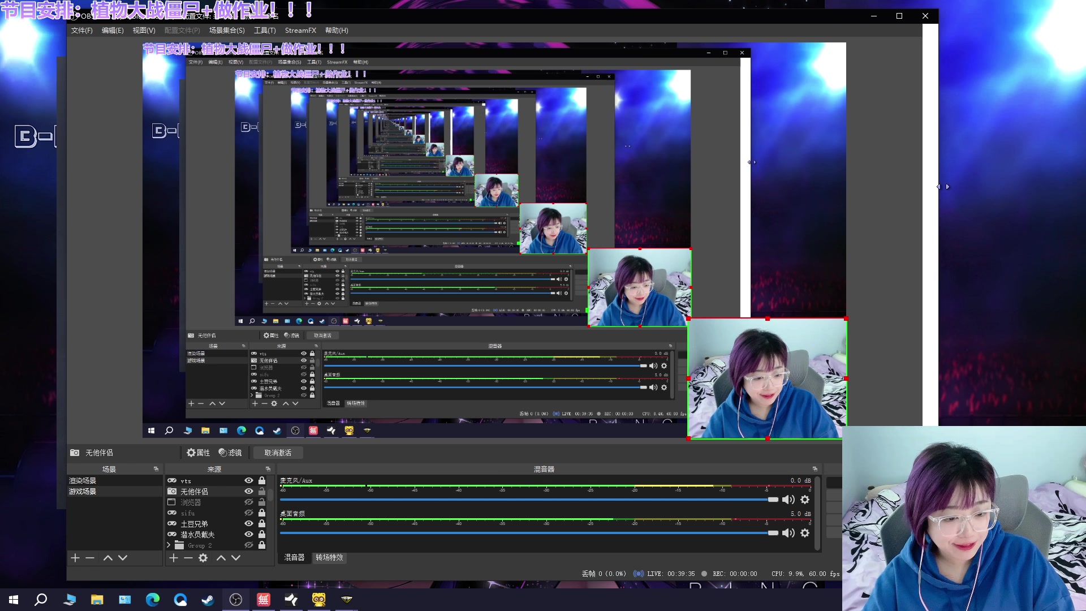Adjust the 麦克风/Aux volume slider handle
Viewport: 1086px width, 611px height.
click(773, 500)
